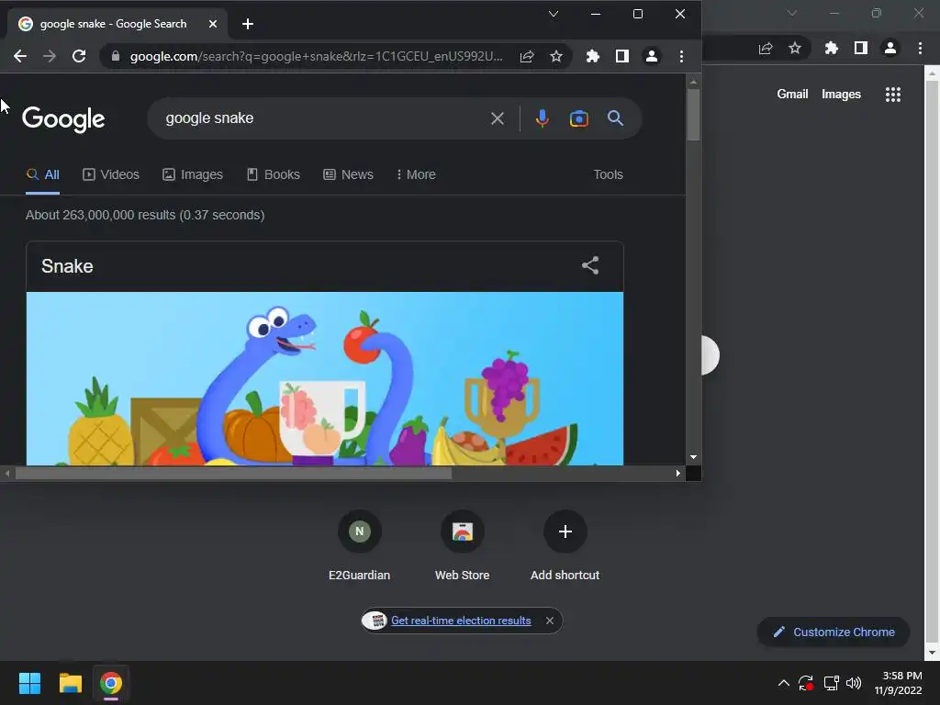Open E2Guardian shortcut tile
Image resolution: width=940 pixels, height=705 pixels.
pyautogui.click(x=359, y=545)
